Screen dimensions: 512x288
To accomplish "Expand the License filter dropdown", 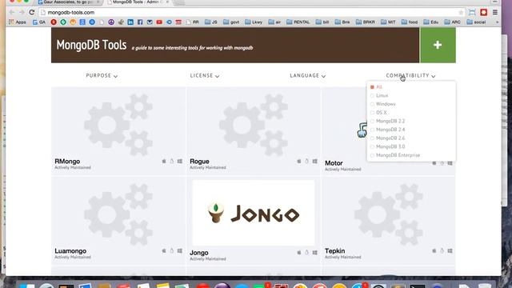I will (205, 75).
